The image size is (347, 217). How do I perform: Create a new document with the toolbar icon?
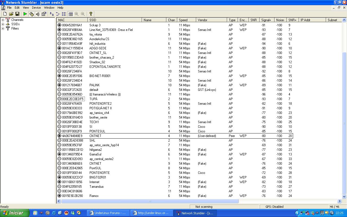pyautogui.click(x=5, y=14)
